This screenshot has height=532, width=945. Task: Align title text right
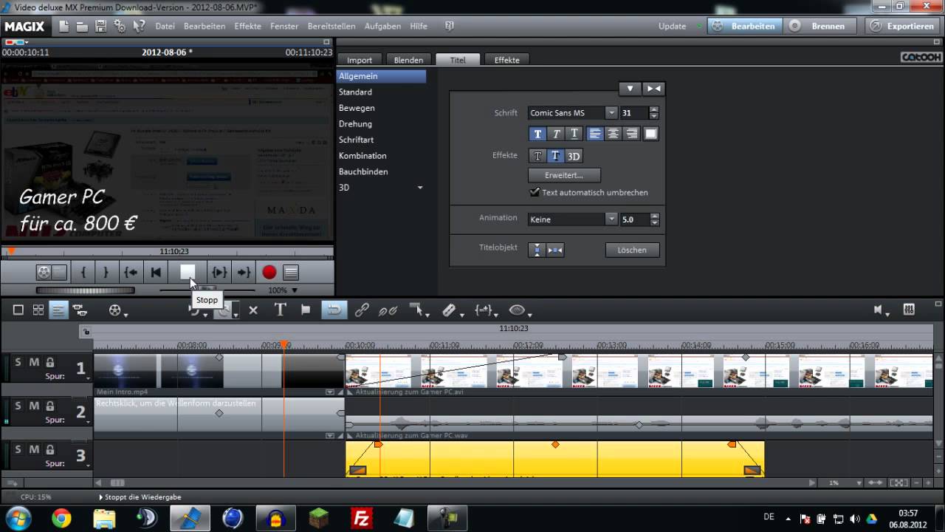point(631,134)
